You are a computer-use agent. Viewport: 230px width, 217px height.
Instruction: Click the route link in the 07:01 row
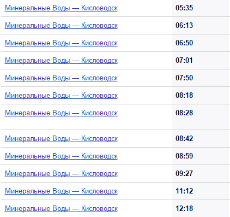coord(61,61)
